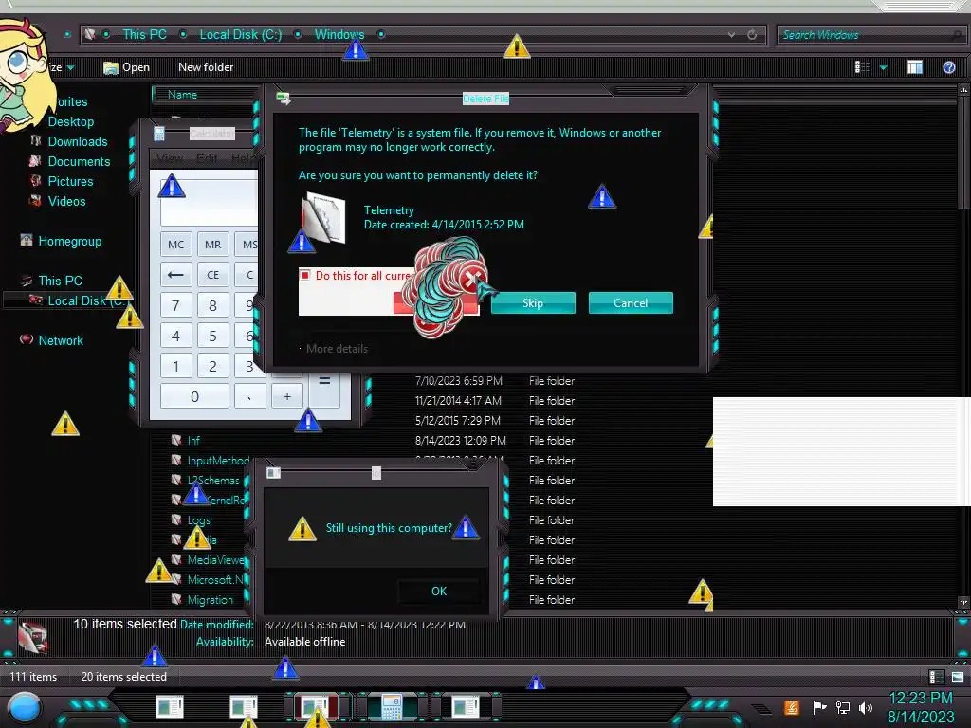The image size is (971, 728).
Task: Click the 0 key on Calculator
Action: click(x=194, y=396)
